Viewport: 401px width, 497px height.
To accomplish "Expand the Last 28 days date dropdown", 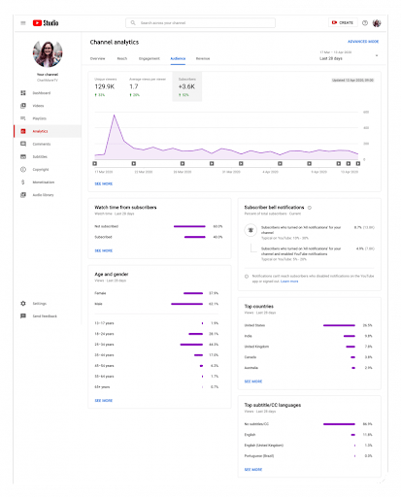I will tap(349, 55).
